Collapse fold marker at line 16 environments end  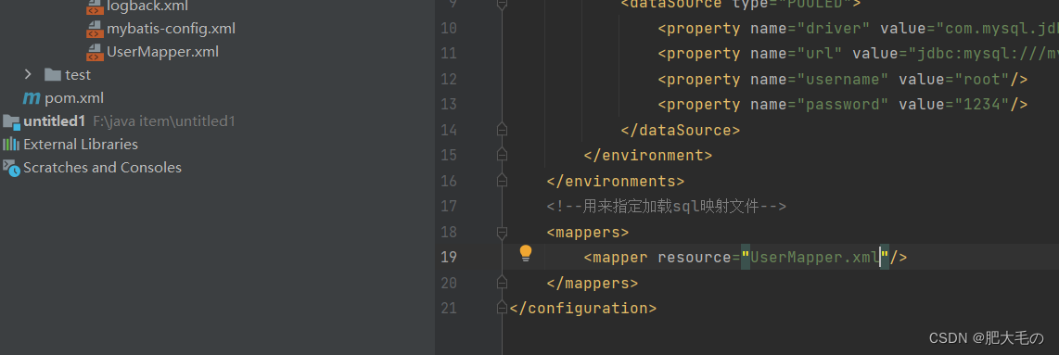point(501,181)
